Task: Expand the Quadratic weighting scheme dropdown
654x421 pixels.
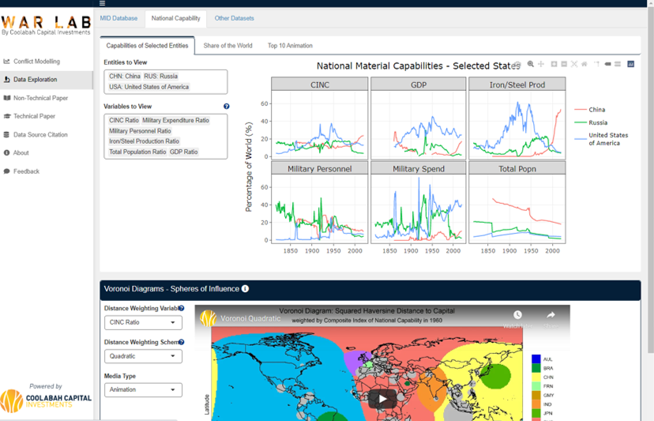Action: click(x=143, y=356)
